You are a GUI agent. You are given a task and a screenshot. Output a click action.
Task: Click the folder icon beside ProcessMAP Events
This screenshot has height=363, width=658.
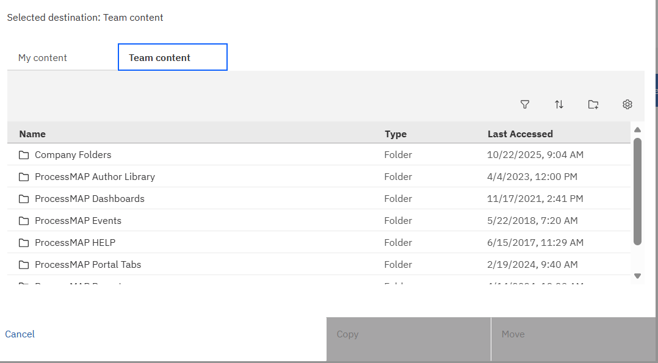tap(24, 221)
